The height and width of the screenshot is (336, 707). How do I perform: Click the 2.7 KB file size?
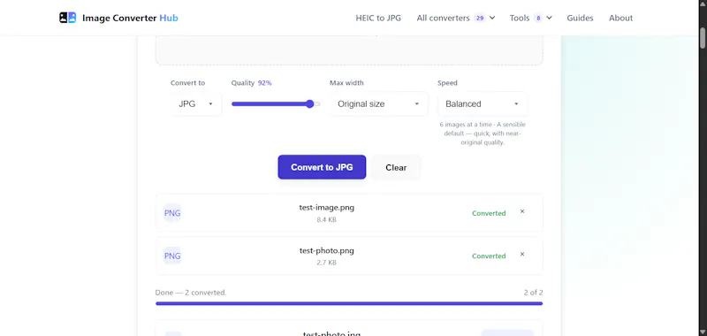pos(326,263)
